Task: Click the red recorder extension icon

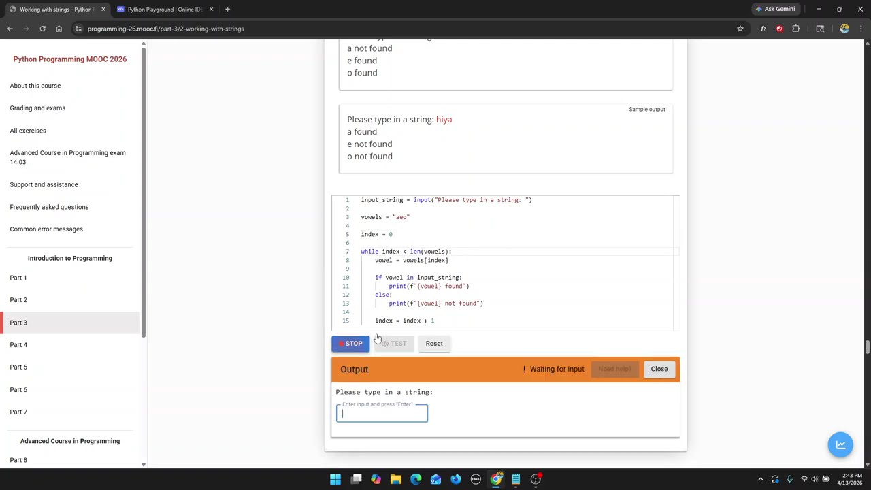Action: point(779,29)
